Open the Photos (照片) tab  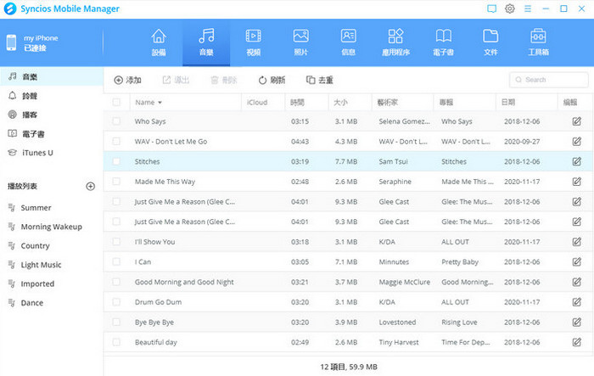pos(300,42)
